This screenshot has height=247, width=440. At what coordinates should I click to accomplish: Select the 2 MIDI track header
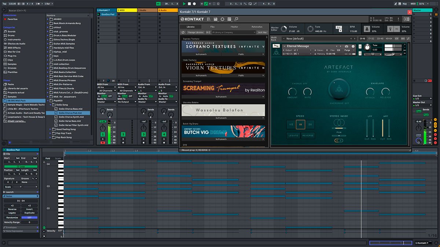tap(127, 10)
